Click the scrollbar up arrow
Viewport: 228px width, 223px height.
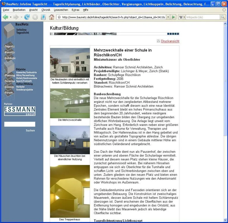pyautogui.click(x=225, y=24)
